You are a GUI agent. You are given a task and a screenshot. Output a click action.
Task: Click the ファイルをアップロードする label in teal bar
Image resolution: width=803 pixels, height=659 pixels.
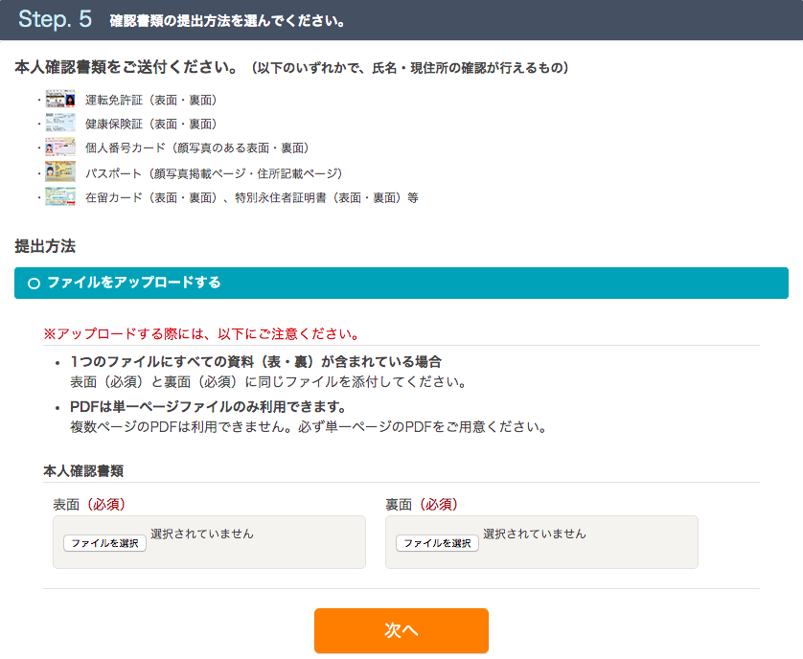pyautogui.click(x=134, y=283)
